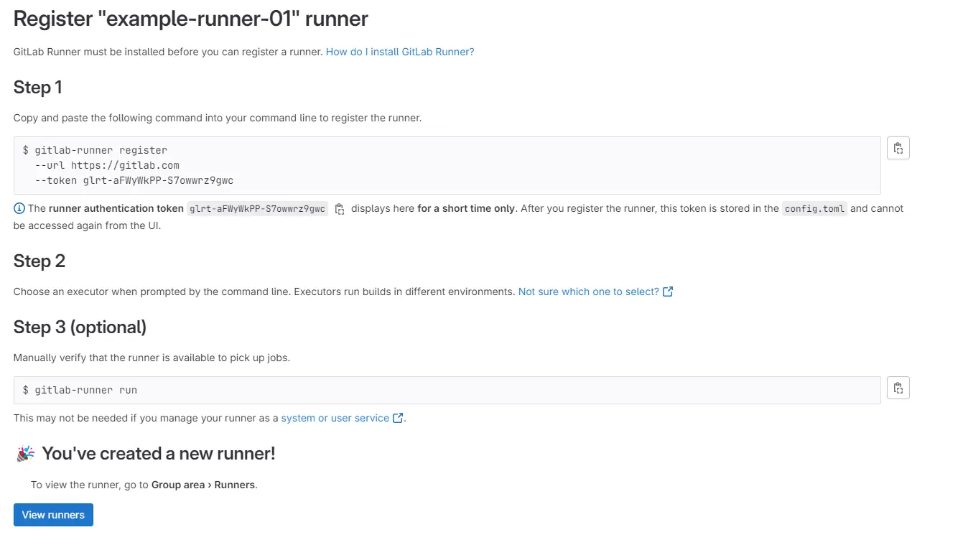Click external icon after "system or user service"
This screenshot has width=963, height=545.
pyautogui.click(x=398, y=418)
